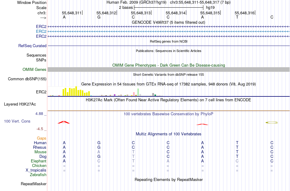Image resolution: width=290 pixels, height=191 pixels.
Task: Select the light-blue ERC2 transcript label
Action: click(x=41, y=32)
